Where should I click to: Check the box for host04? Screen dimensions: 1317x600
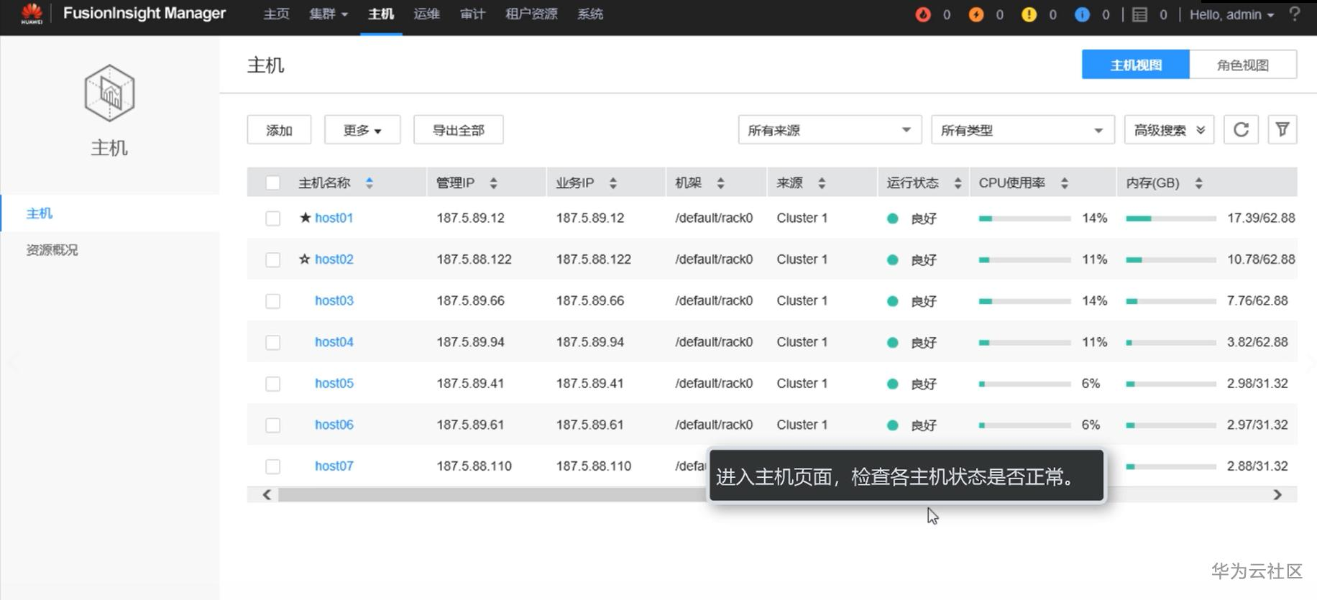point(272,343)
